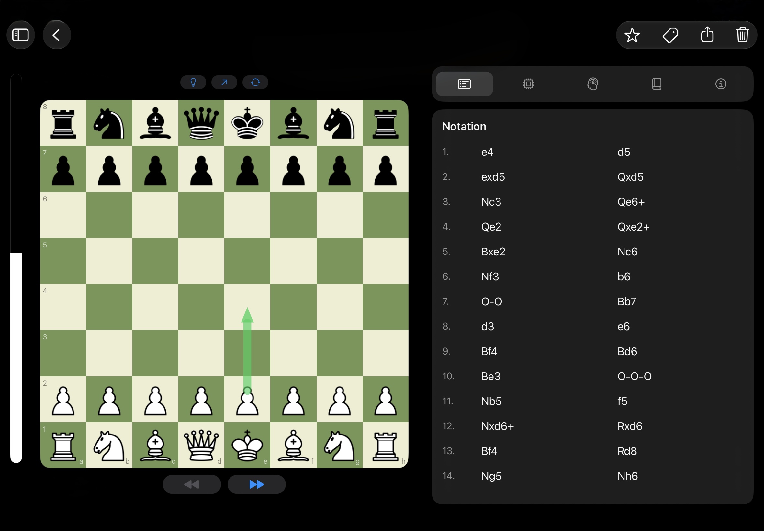Jump to move Nxd6+

point(498,426)
